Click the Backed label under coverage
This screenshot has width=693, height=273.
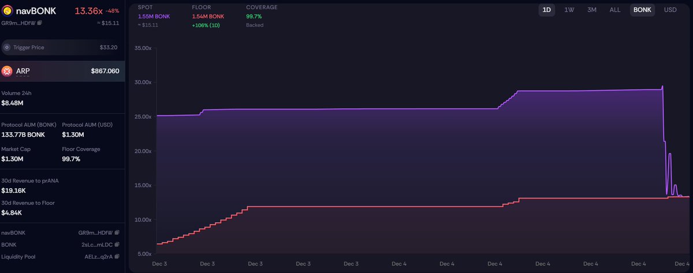pyautogui.click(x=254, y=25)
